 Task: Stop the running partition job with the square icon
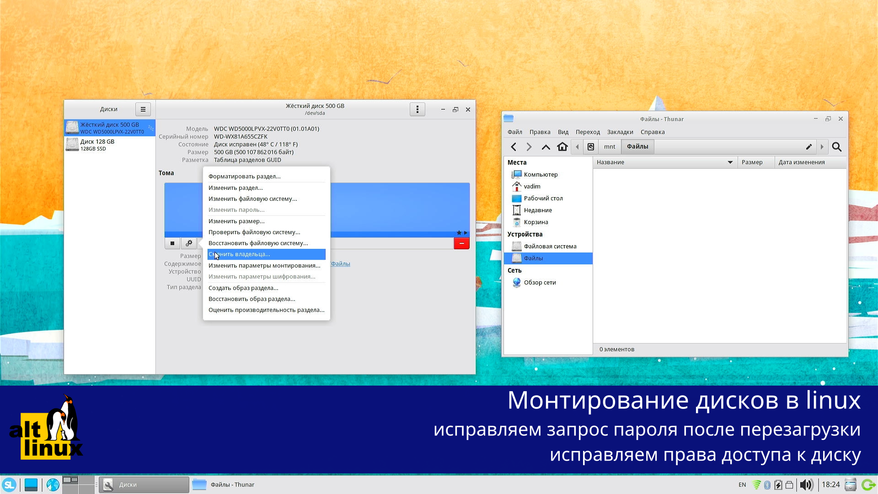[x=172, y=243]
